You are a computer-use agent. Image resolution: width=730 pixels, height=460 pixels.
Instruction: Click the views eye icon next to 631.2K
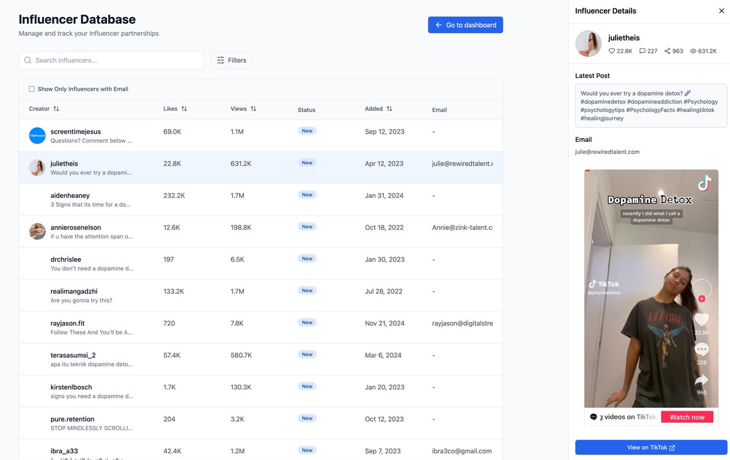[693, 51]
